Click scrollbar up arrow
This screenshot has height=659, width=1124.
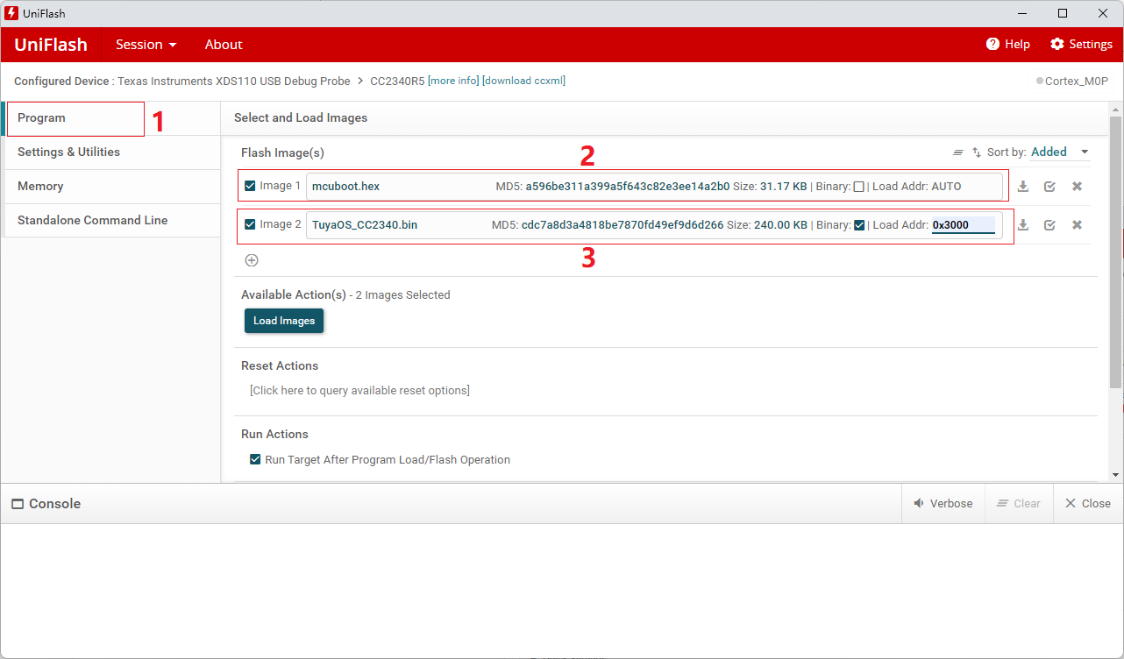click(1115, 108)
